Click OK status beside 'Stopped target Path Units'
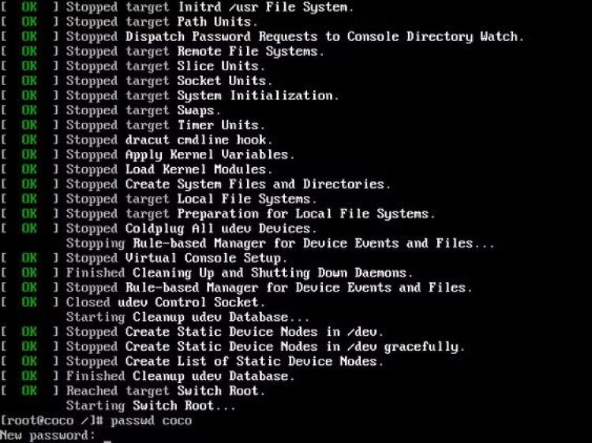This screenshot has height=443, width=592. pos(29,22)
